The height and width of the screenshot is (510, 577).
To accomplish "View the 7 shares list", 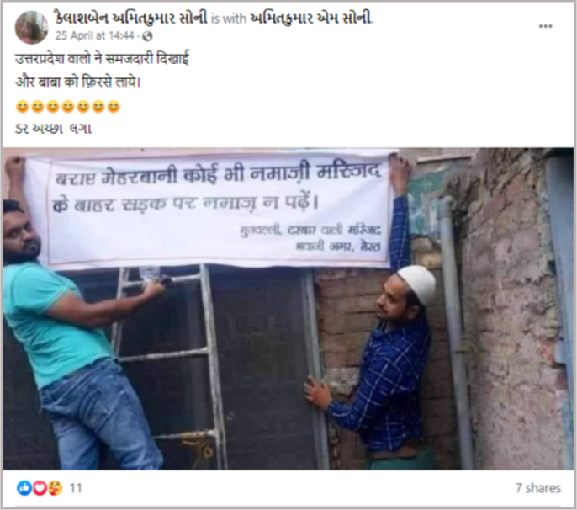I will tap(538, 488).
